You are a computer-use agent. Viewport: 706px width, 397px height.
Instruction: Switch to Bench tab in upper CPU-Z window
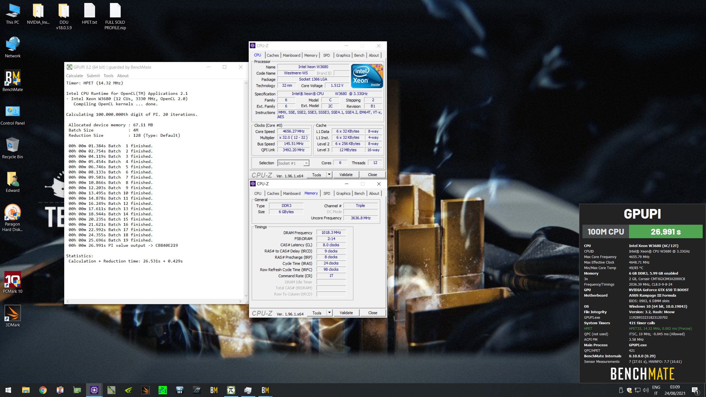(x=359, y=55)
